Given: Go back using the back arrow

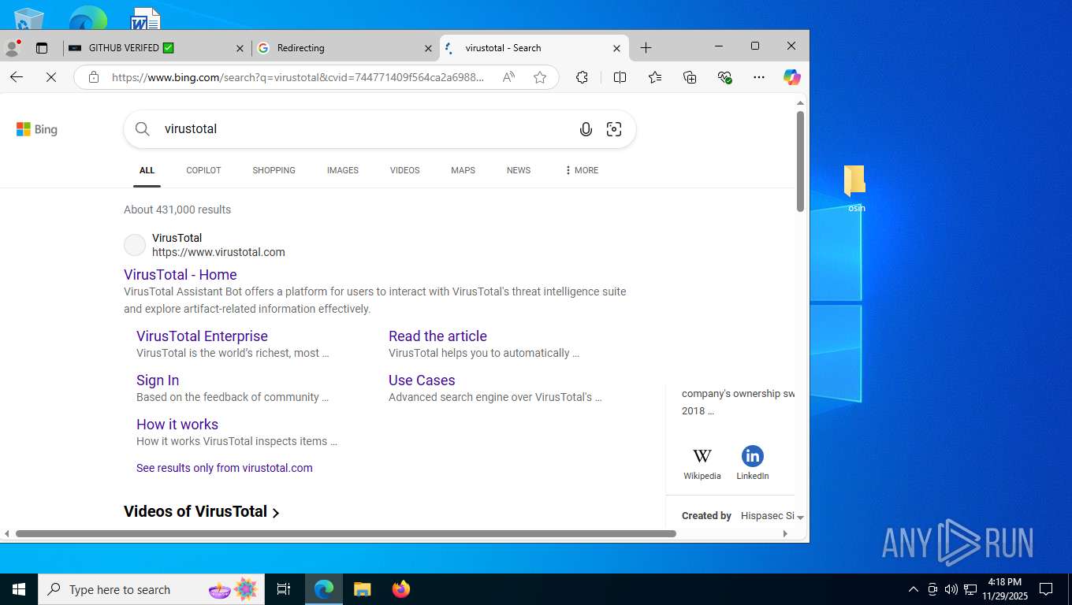Looking at the screenshot, I should [x=17, y=77].
